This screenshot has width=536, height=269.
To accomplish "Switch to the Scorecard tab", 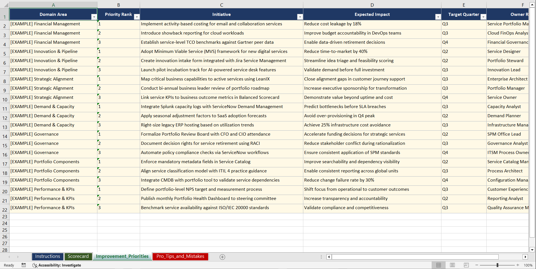I will (x=78, y=256).
